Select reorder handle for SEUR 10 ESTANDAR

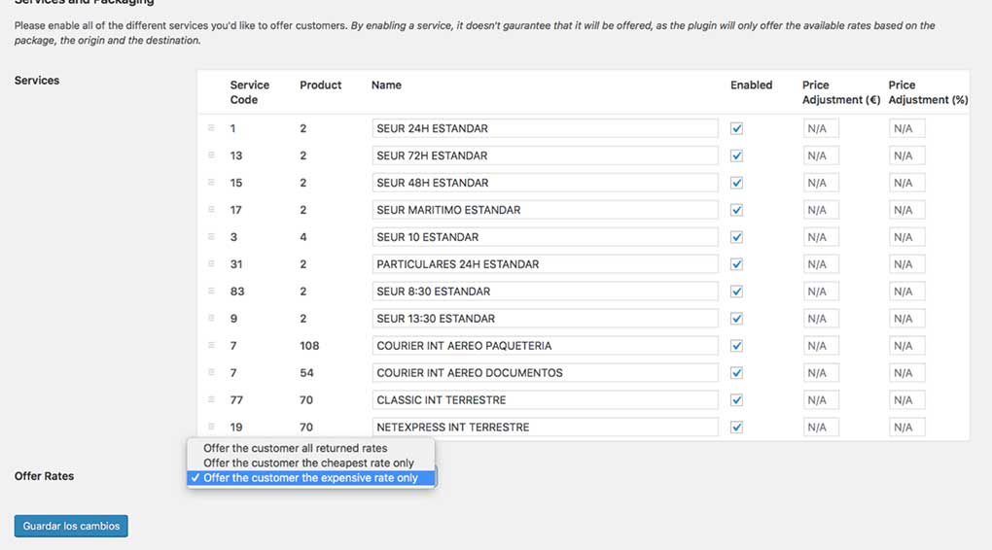pyautogui.click(x=211, y=236)
